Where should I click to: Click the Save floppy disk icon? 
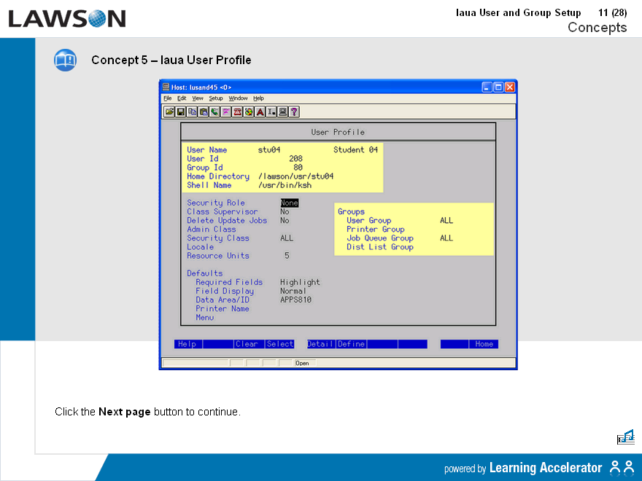coord(181,112)
